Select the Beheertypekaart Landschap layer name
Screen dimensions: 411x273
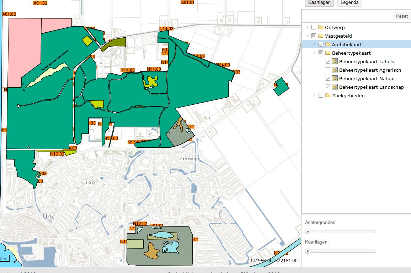[371, 87]
